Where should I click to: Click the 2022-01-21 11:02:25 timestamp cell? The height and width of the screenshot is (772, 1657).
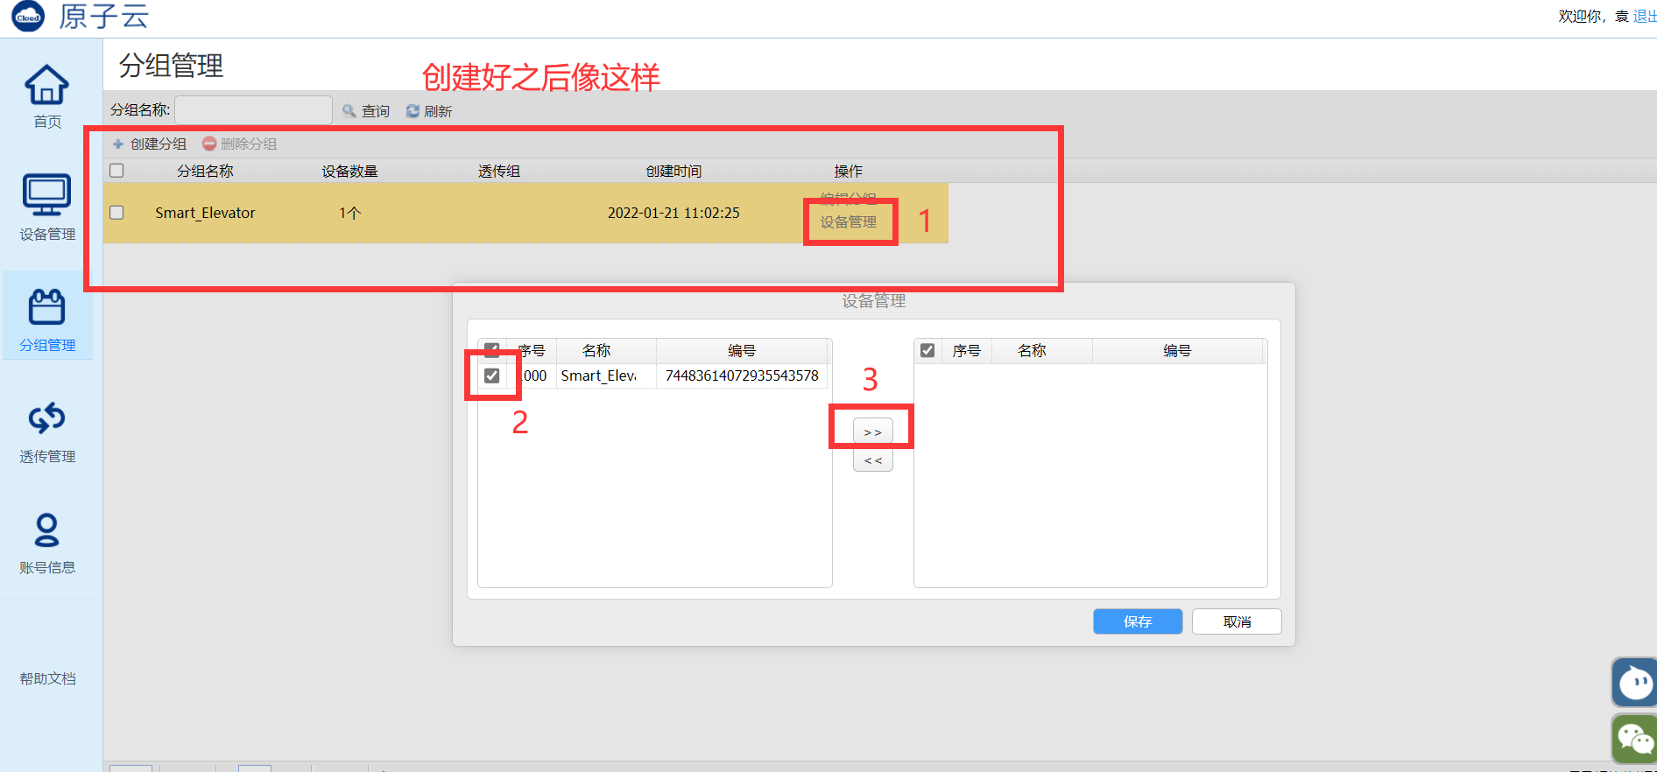pos(673,213)
